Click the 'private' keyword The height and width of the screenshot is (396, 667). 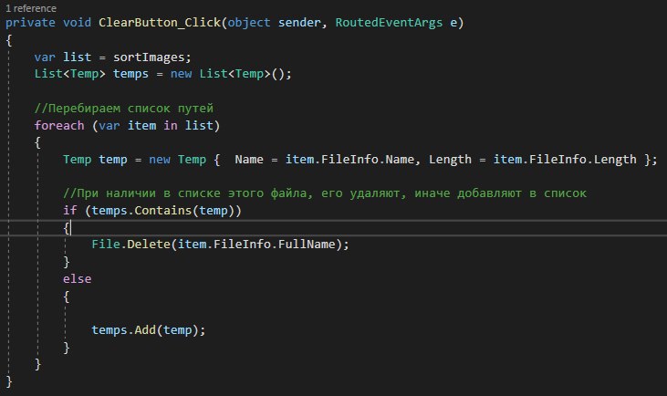click(30, 23)
